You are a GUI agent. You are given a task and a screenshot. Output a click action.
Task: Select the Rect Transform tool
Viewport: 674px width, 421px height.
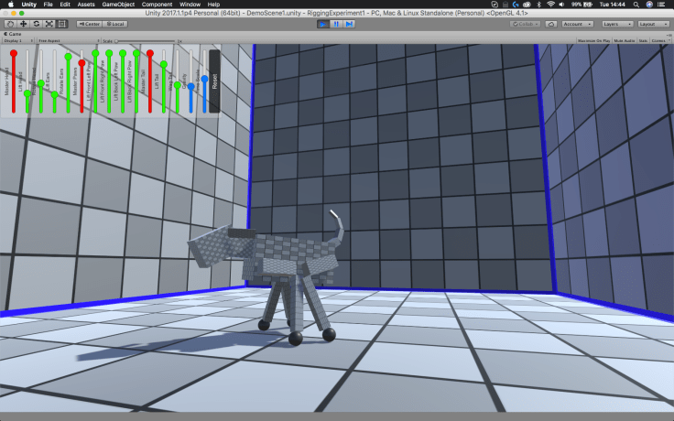tap(61, 23)
